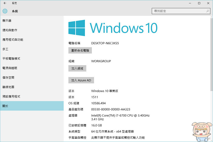213x142 pixels.
Task: Click the 系統 heading text
Action: [15, 11]
